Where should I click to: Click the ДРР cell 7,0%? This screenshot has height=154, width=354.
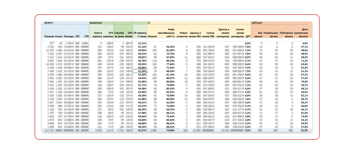click(248, 47)
